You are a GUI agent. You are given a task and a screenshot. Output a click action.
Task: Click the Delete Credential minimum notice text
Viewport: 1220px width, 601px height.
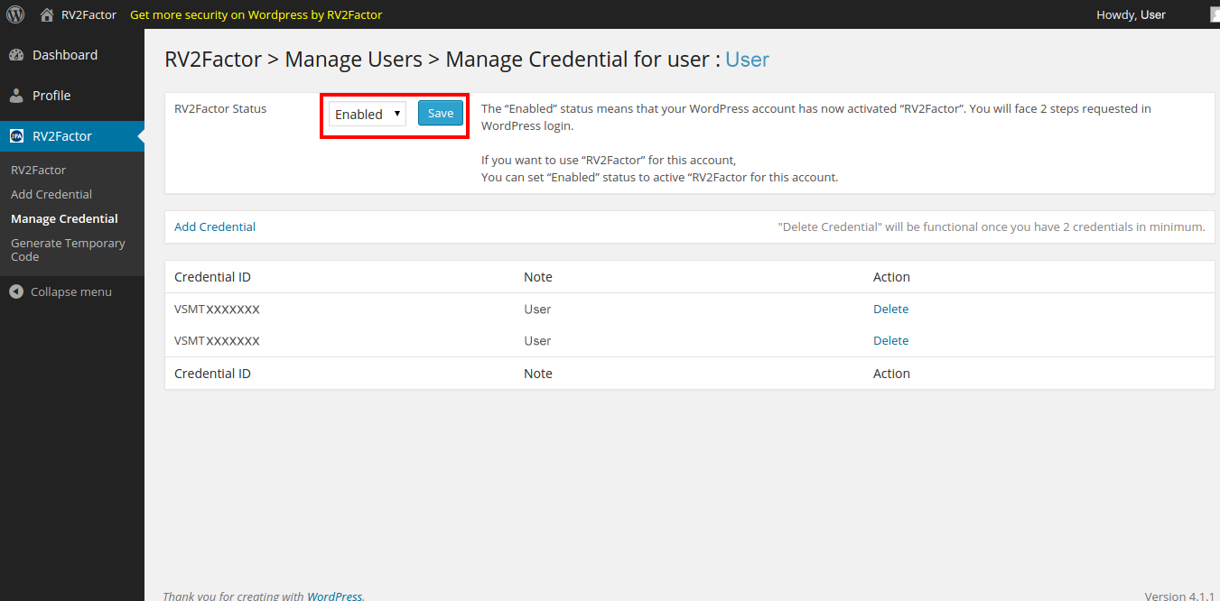[x=992, y=227]
